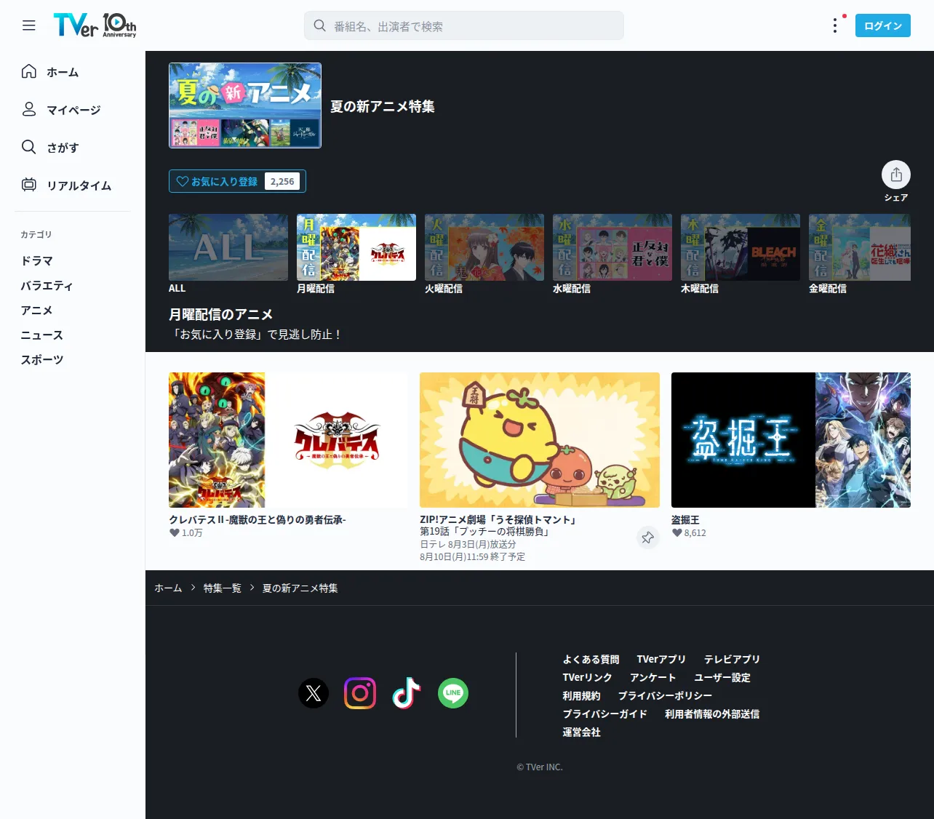Click the home icon in sidebar
This screenshot has height=819, width=934.
click(x=29, y=71)
